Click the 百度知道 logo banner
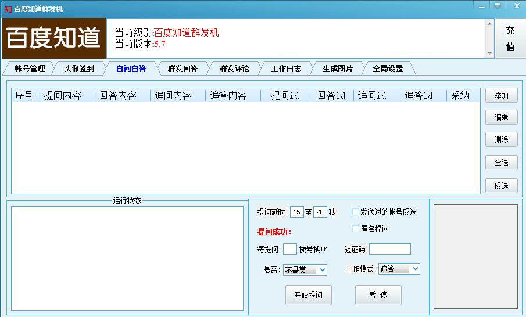526x317 pixels. click(54, 38)
